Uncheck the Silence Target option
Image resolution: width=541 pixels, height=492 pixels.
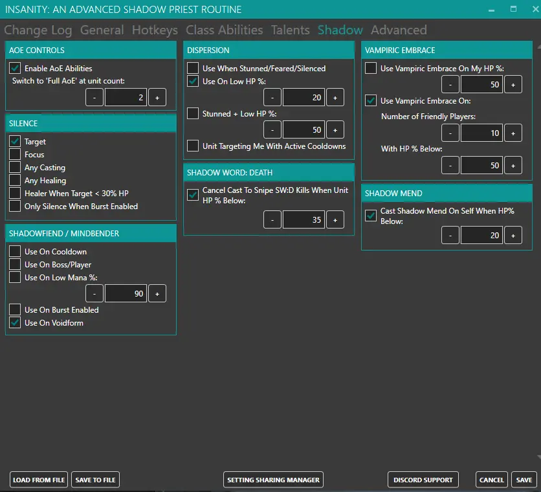15,141
